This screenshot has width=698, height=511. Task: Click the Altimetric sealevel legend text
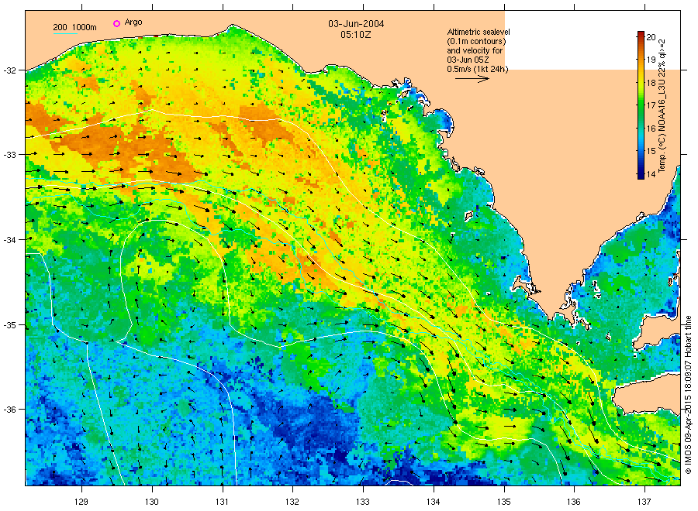click(479, 32)
